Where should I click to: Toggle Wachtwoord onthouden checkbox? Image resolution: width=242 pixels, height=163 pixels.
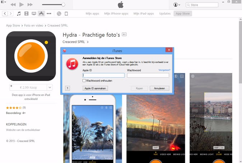(84, 81)
